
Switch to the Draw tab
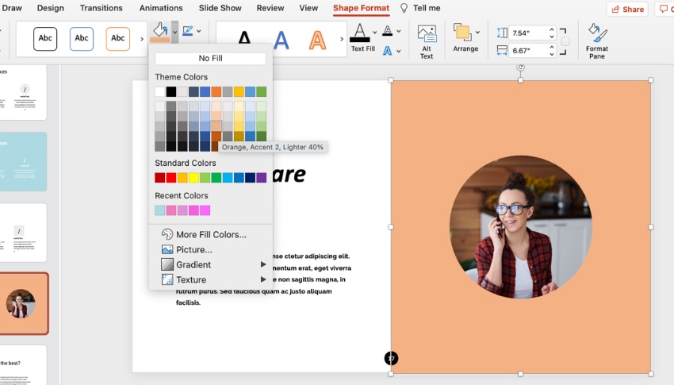tap(12, 8)
